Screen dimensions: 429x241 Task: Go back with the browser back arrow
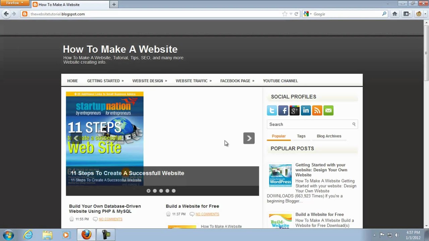(6, 14)
